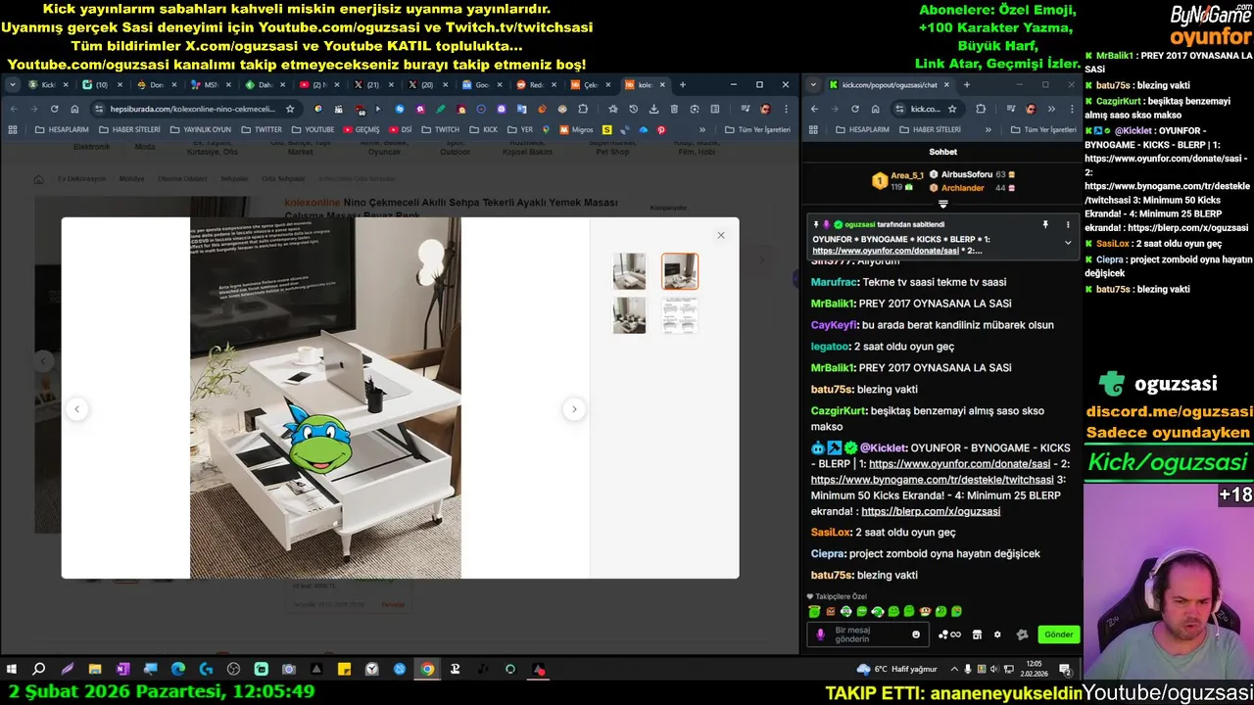Open the fourth thumbnail showing dimension drawings
The height and width of the screenshot is (705, 1254).
click(x=679, y=315)
